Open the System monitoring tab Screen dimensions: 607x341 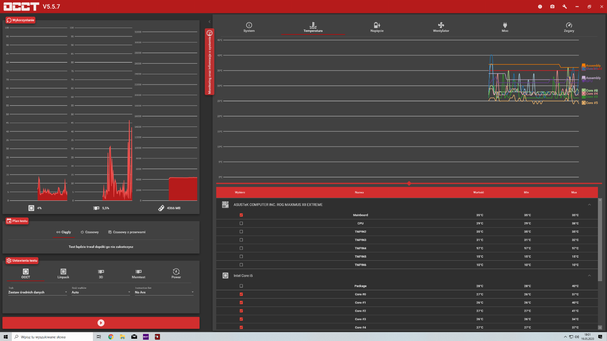tap(249, 27)
